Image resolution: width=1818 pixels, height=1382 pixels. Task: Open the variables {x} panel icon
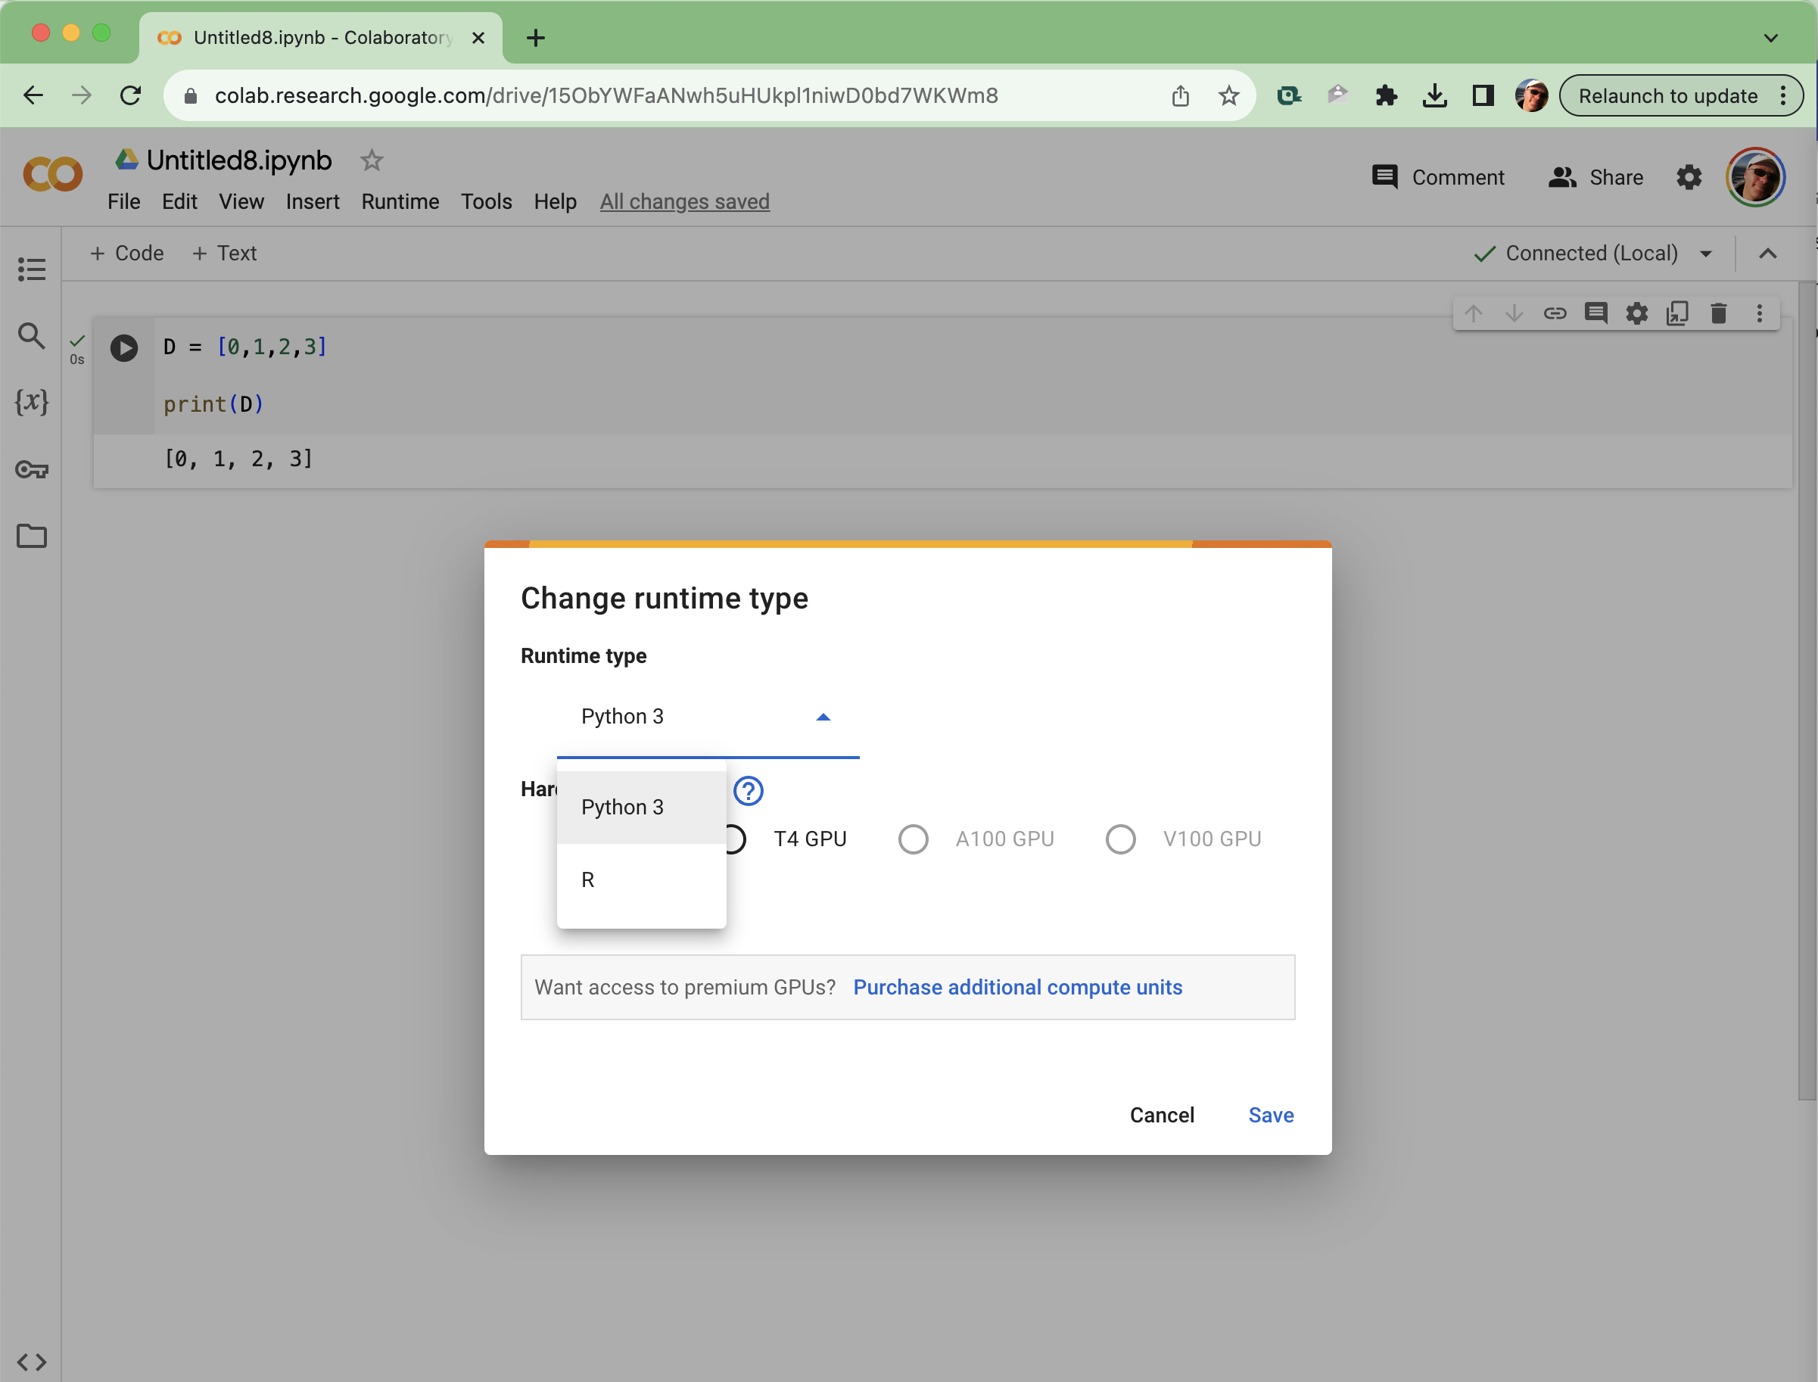31,401
